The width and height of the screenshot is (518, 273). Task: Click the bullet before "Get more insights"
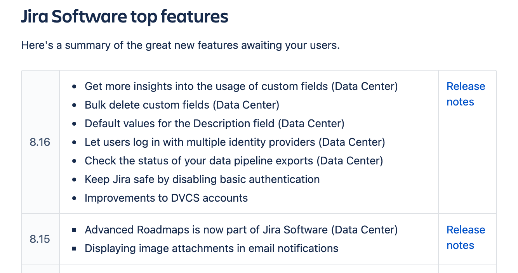point(74,86)
